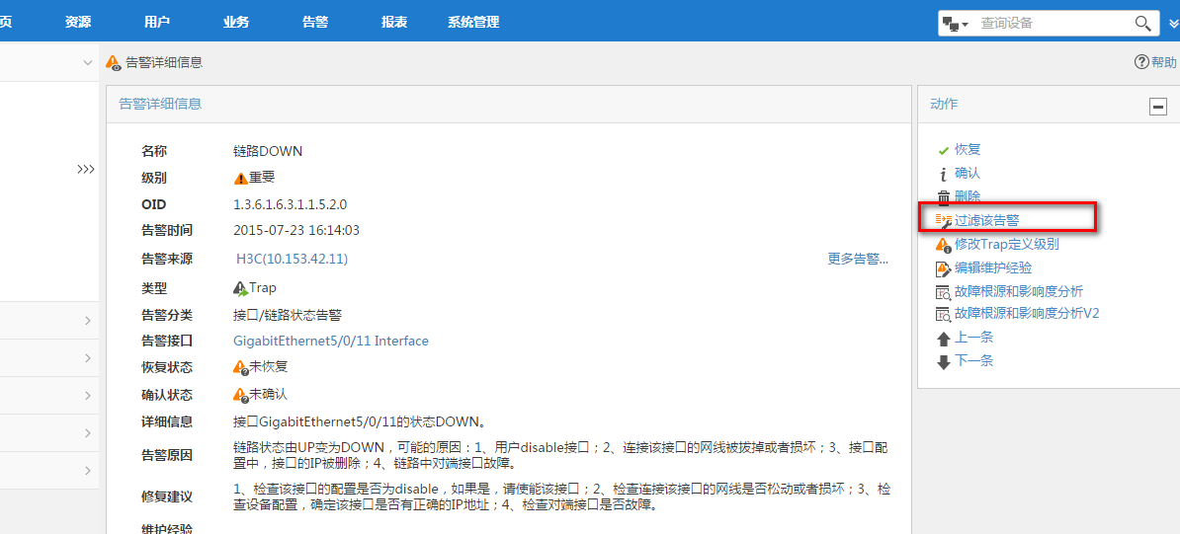
Task: Expand the left sidebar using >>> arrows
Action: [x=86, y=169]
